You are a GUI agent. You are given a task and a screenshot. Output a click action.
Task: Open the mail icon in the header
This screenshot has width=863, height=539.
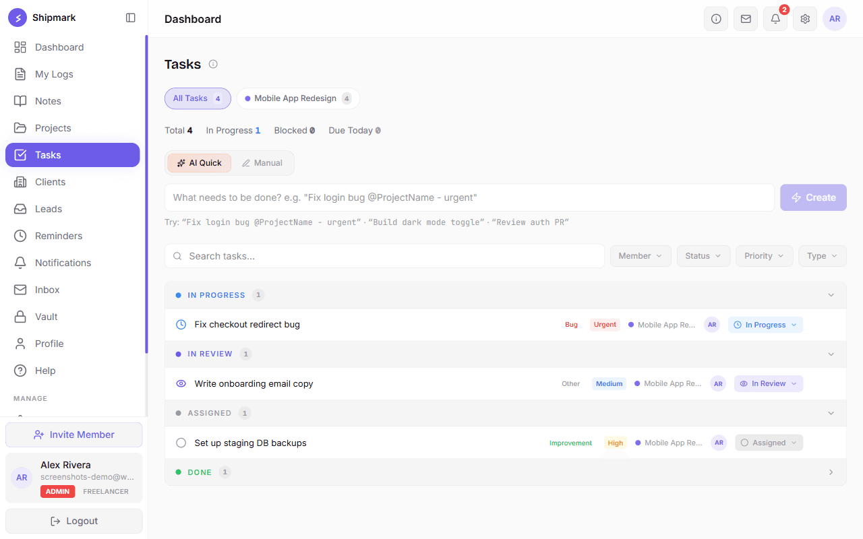746,19
